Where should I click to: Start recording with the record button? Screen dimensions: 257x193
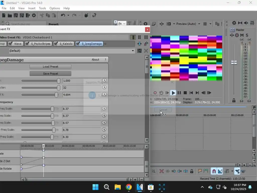(x=155, y=93)
